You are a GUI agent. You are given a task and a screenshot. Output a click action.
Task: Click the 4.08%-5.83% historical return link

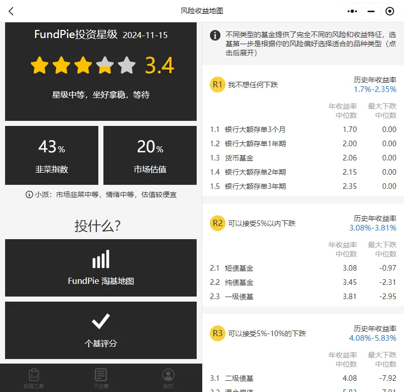point(373,338)
